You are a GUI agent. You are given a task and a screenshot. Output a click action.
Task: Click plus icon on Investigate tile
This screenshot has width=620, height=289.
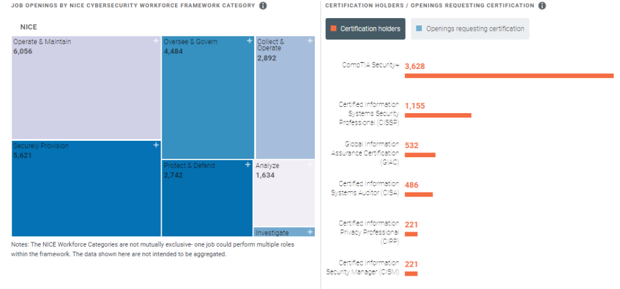click(x=311, y=232)
